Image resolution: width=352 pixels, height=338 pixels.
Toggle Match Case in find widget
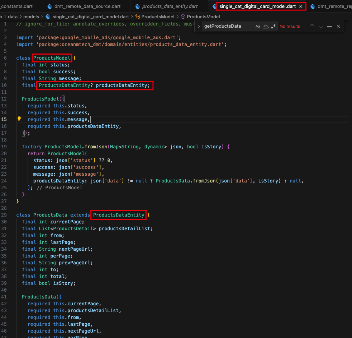(257, 26)
